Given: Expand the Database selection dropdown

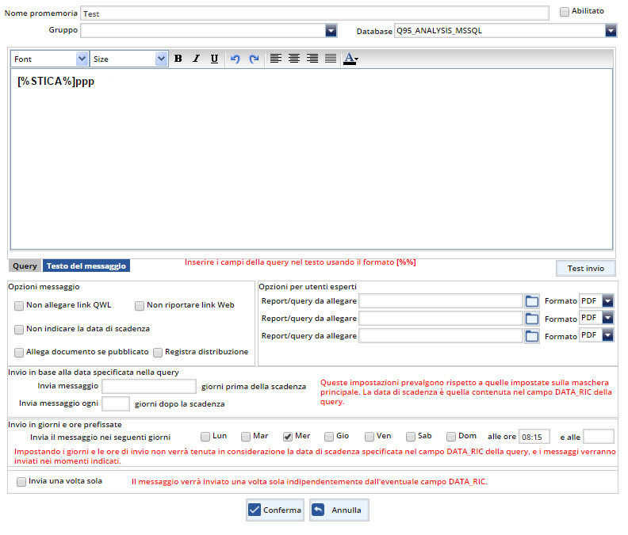Looking at the screenshot, I should tap(611, 31).
